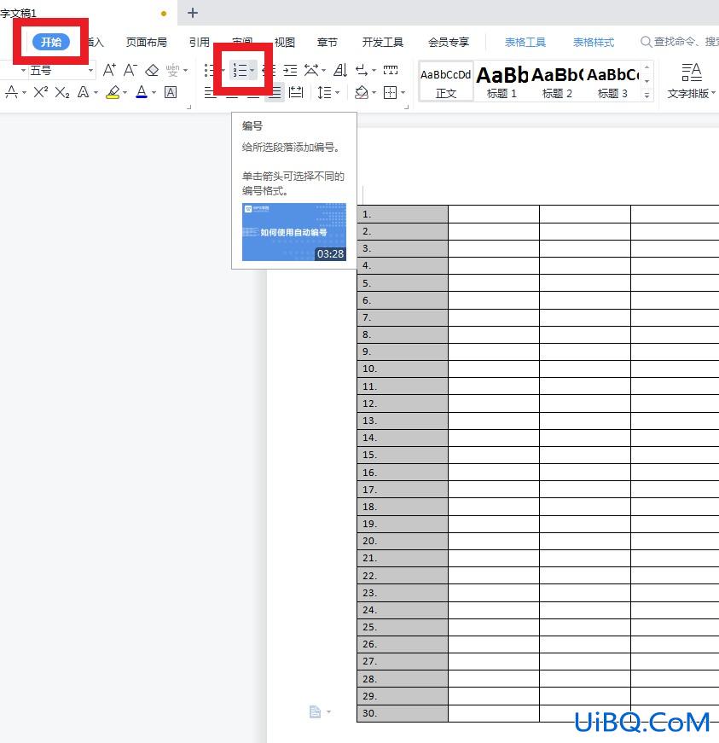Click the table borders icon

coord(390,92)
